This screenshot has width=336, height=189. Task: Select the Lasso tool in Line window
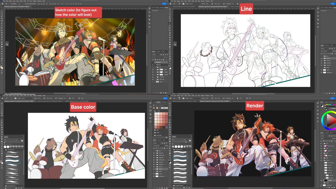point(170,14)
